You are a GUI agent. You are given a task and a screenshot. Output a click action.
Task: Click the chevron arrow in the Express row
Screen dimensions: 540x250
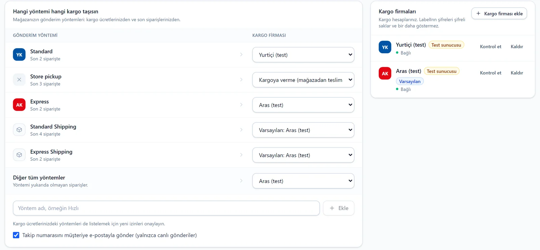click(241, 105)
